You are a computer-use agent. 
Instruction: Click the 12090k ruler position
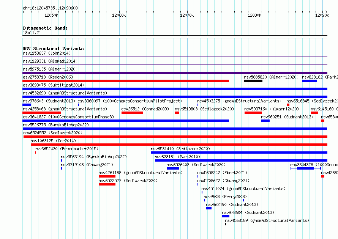coord(322,15)
